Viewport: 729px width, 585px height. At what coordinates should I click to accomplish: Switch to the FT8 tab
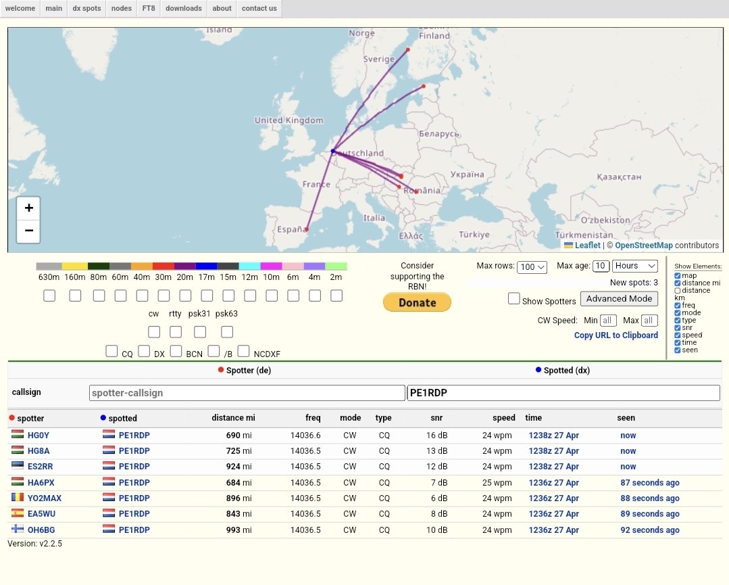pyautogui.click(x=149, y=8)
